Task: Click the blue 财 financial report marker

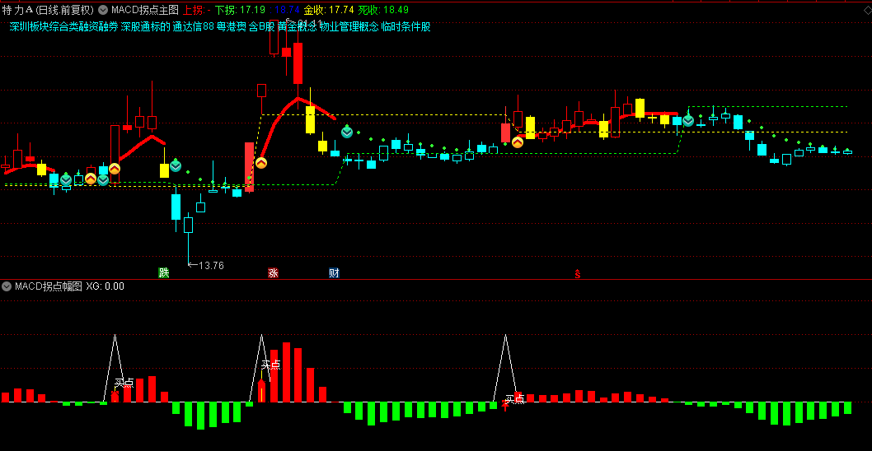Action: 334,272
